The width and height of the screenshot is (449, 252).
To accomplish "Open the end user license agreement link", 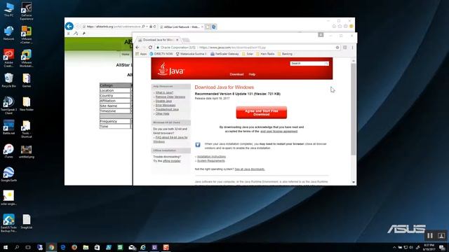I will 279,132.
